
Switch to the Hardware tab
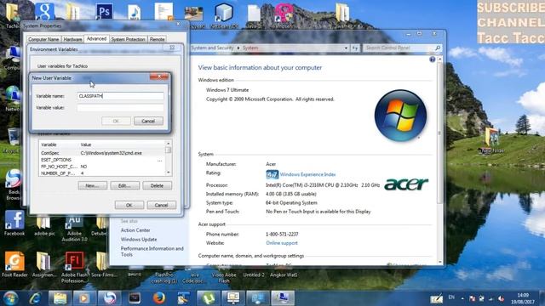tap(73, 39)
